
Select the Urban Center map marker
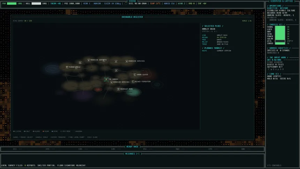[x=135, y=75]
